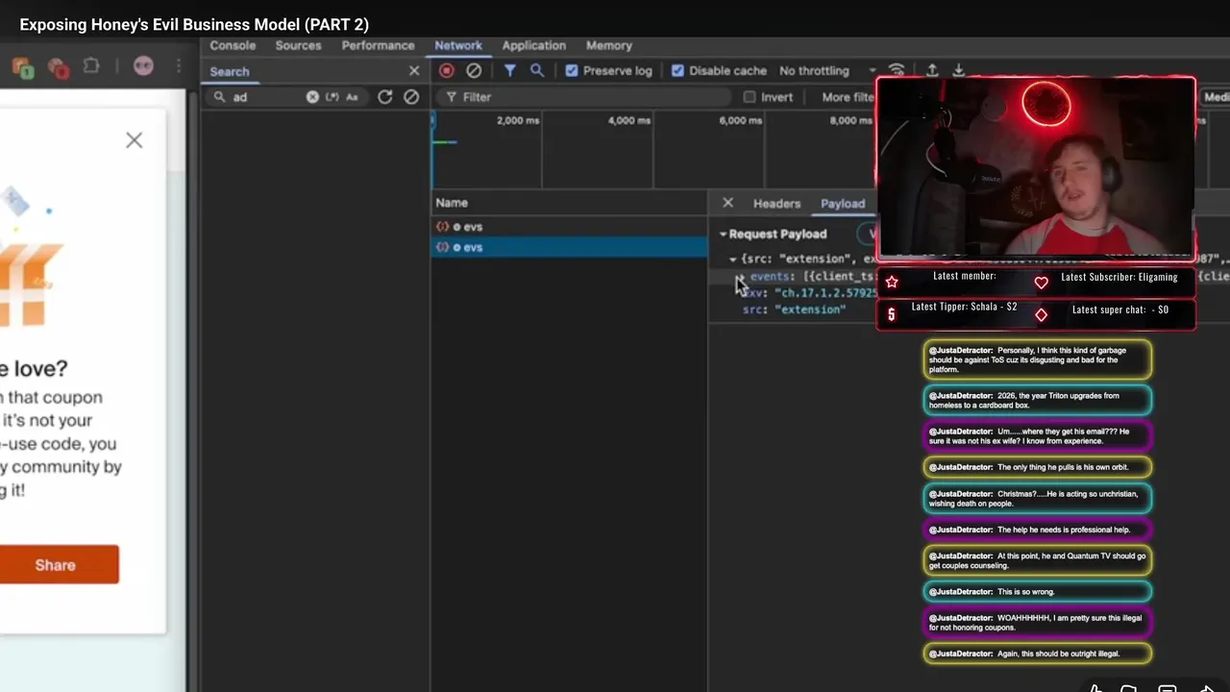Click extension icon with red badge
Viewport: 1230px width, 692px height.
[59, 67]
